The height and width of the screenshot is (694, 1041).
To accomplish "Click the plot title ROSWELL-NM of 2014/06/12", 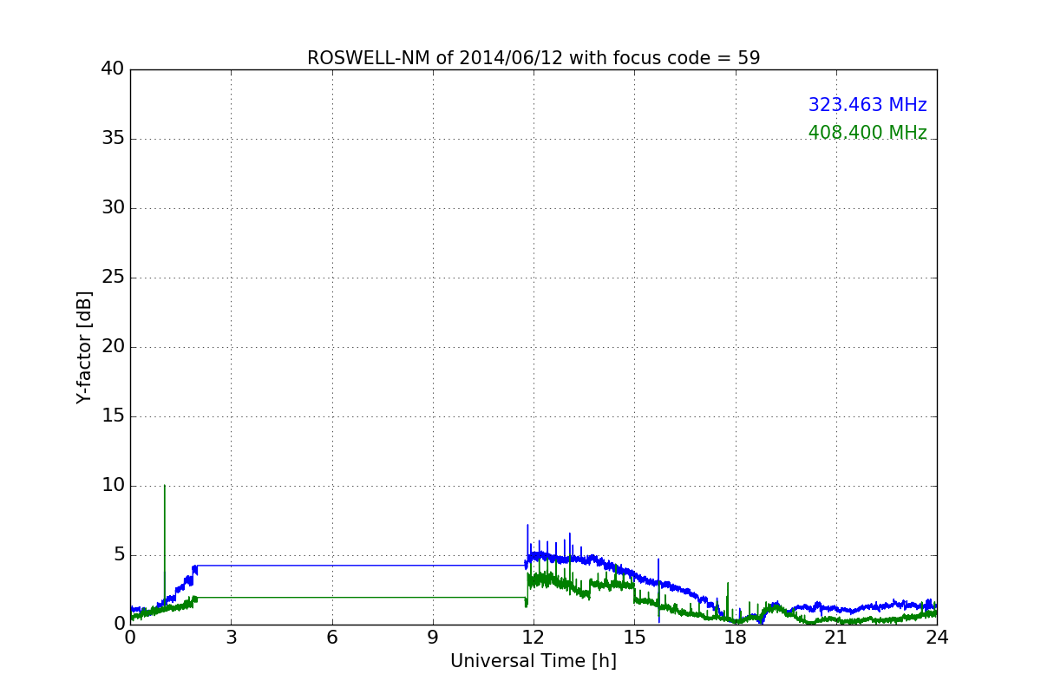I will click(534, 58).
